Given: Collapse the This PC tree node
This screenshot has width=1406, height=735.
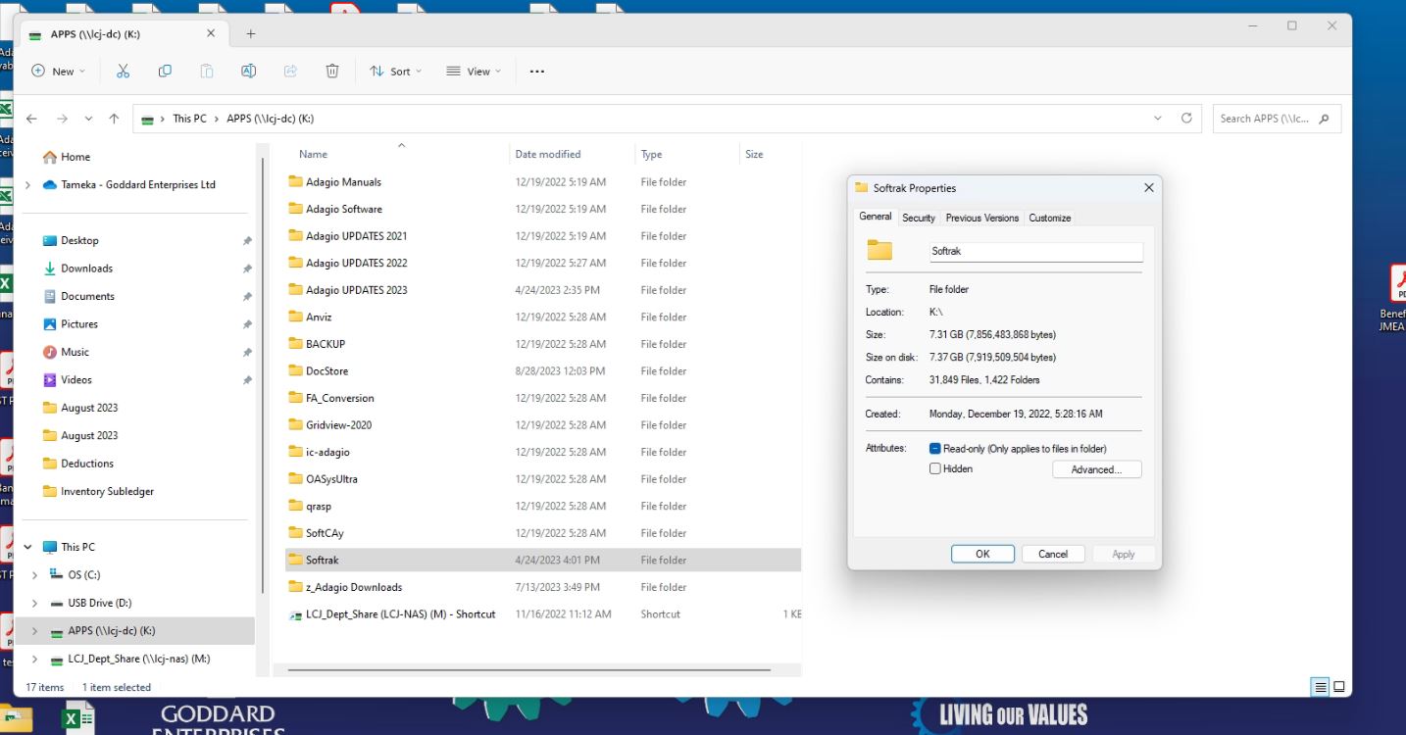Looking at the screenshot, I should [27, 547].
